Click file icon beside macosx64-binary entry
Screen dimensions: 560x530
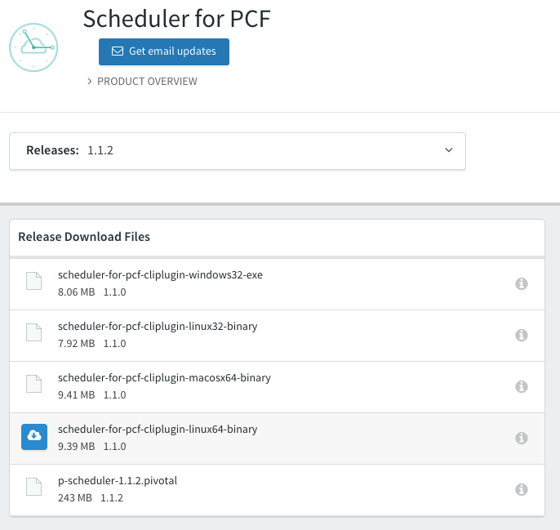pyautogui.click(x=34, y=384)
